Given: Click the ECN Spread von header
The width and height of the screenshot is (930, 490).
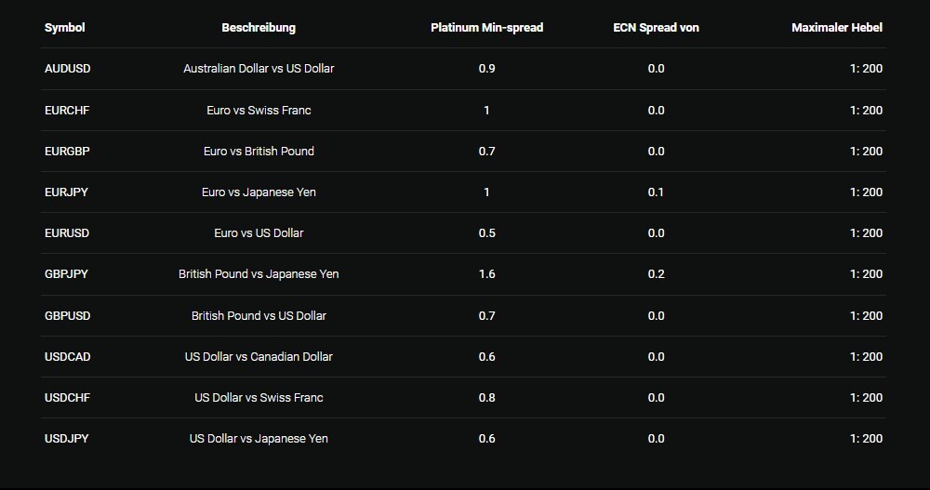Looking at the screenshot, I should pyautogui.click(x=656, y=28).
